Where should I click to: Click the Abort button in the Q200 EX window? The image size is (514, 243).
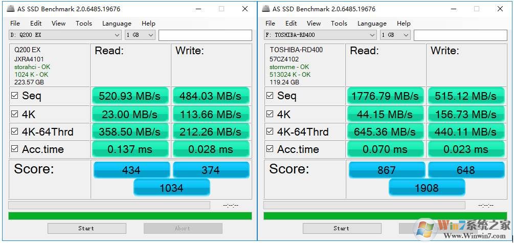pos(183,228)
